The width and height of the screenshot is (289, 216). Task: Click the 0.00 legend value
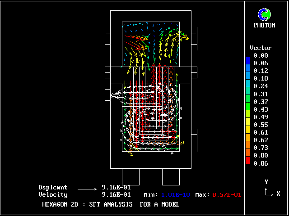coord(261,55)
